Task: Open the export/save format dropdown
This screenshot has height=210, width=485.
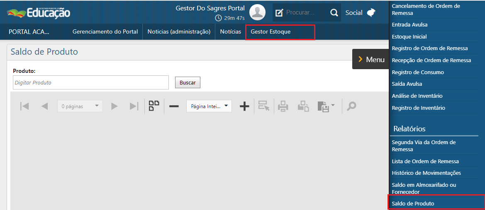Action: pyautogui.click(x=326, y=106)
